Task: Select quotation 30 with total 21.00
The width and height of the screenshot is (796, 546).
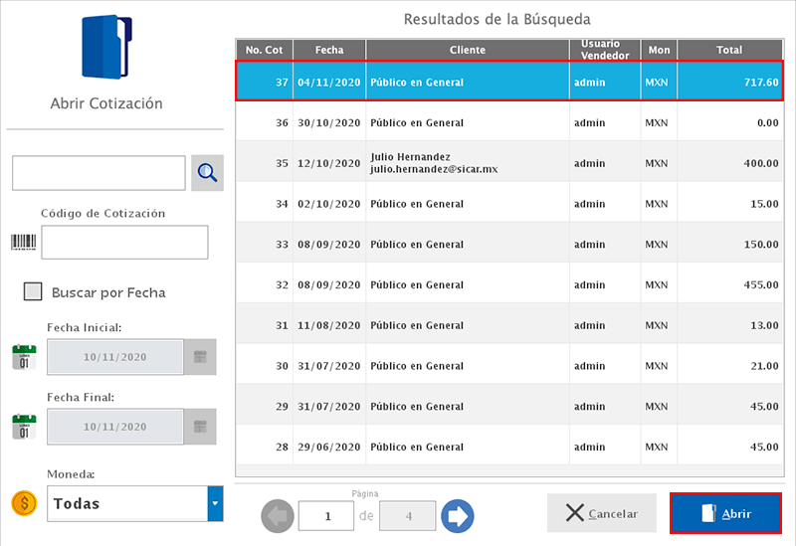Action: [509, 366]
